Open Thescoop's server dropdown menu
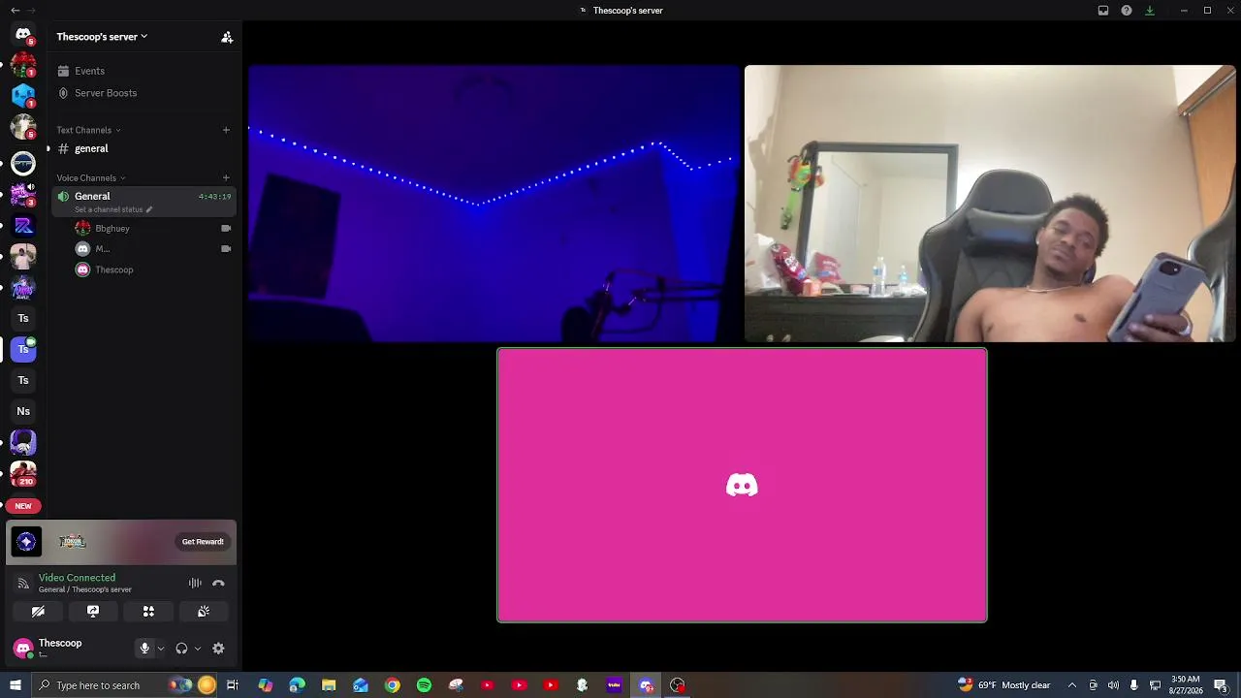Screen dimensions: 1241x698 coord(102,37)
